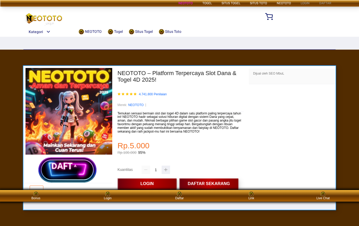359x226 pixels.
Task: Click the five-star rating icons
Action: click(x=127, y=94)
